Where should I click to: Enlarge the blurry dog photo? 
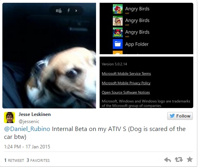click(x=49, y=55)
